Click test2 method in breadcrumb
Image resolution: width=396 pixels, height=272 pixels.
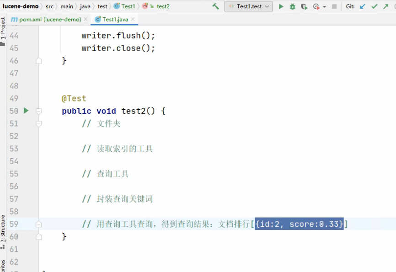(156, 6)
